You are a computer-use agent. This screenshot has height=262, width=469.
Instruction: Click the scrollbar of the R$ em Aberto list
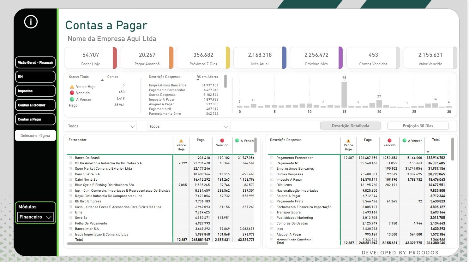[225, 81]
